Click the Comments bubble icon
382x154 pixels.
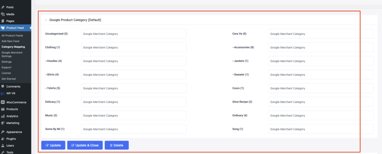coord(3,87)
